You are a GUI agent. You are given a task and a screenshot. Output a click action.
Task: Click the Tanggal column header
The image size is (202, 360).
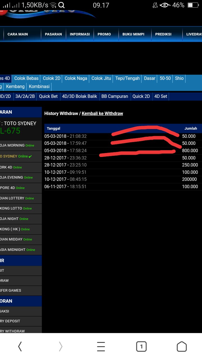coord(54,128)
